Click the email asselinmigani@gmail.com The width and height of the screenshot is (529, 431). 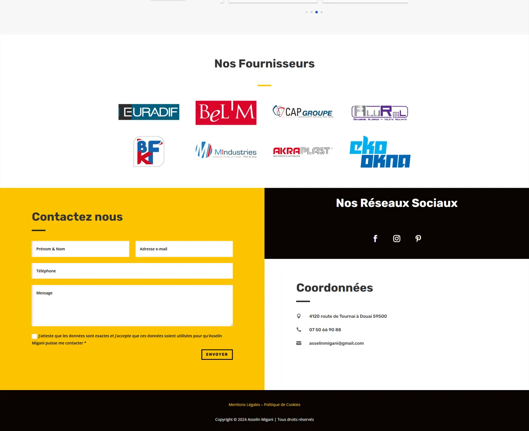(x=336, y=343)
